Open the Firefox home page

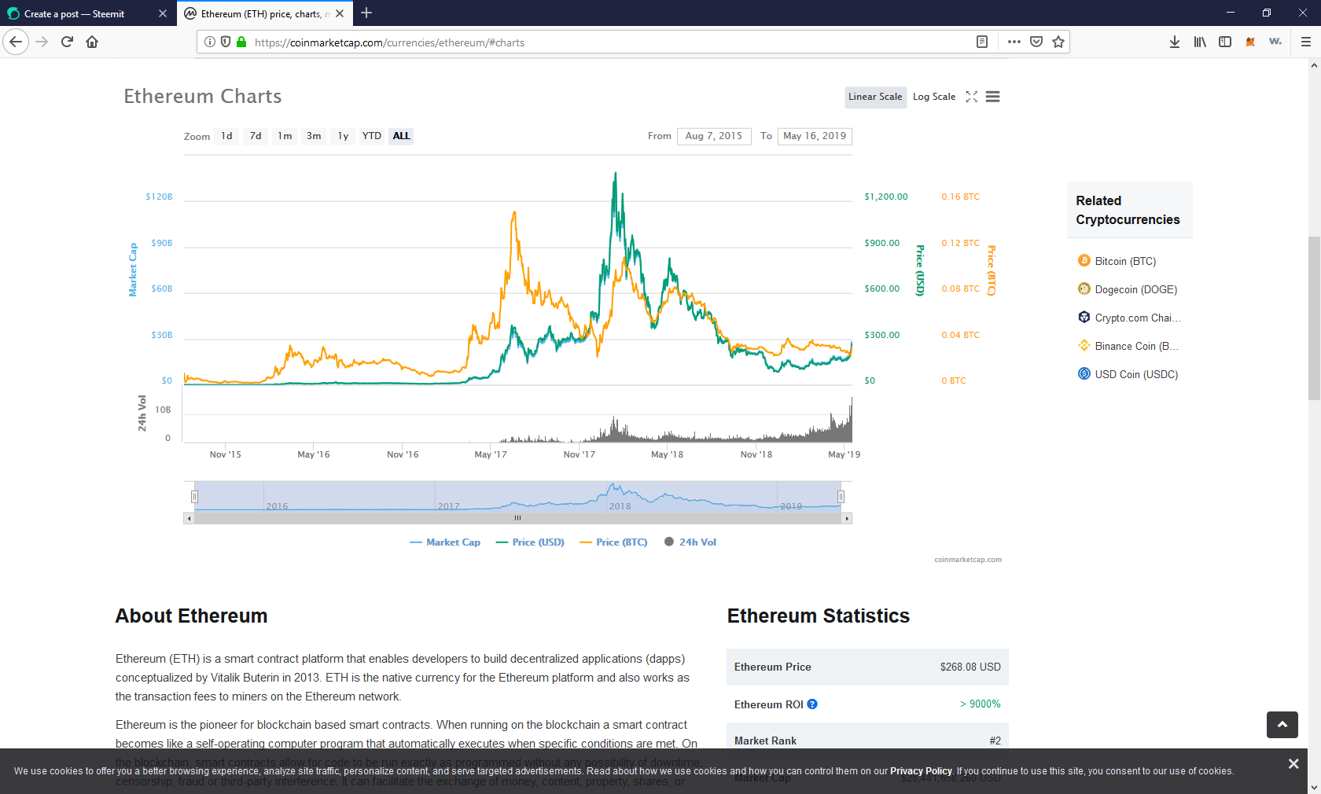click(92, 42)
